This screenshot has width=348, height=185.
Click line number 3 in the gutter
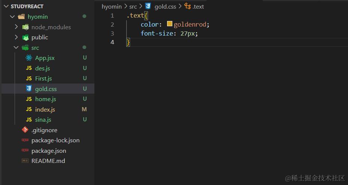point(112,33)
